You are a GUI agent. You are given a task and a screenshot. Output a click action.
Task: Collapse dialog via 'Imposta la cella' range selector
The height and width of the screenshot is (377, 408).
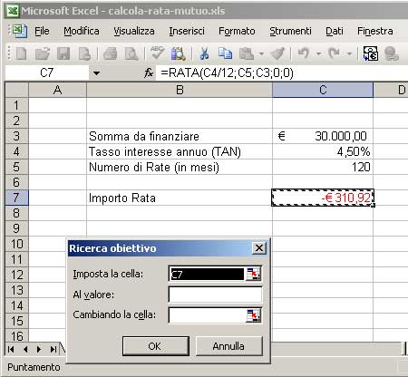coord(253,274)
